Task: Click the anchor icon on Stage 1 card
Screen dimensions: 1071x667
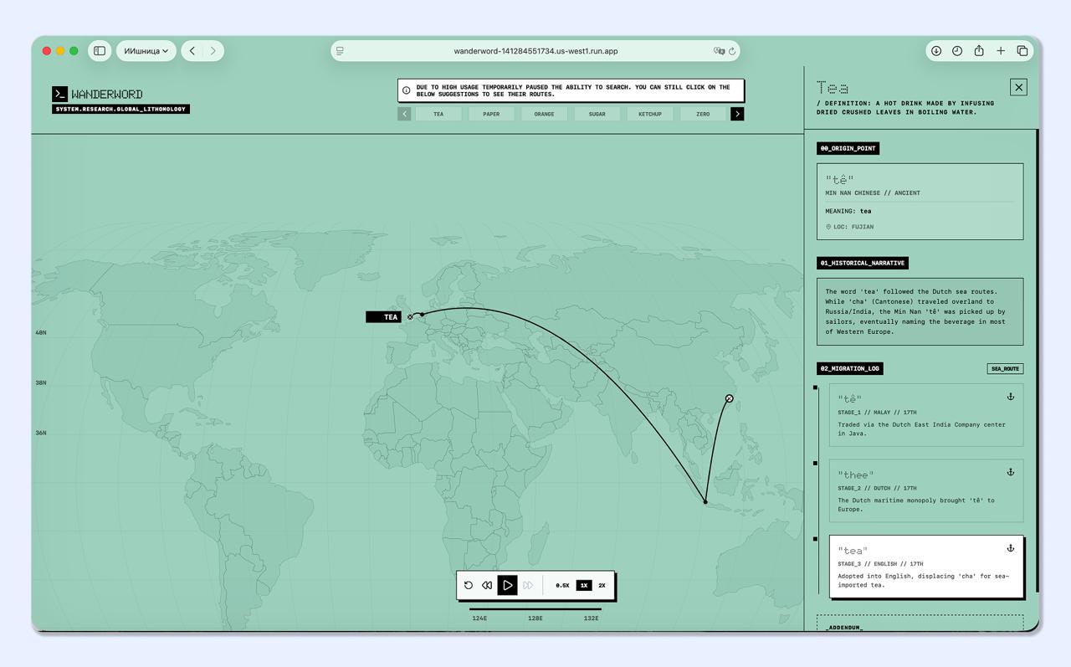Action: [x=1010, y=397]
